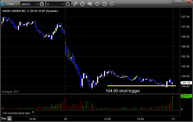This screenshot has height=122, width=193.
Task: Expand the interval dropdown arrow
Action: 63,4
